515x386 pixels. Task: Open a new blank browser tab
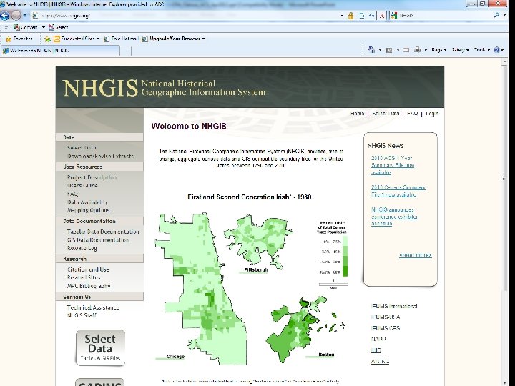[125, 51]
